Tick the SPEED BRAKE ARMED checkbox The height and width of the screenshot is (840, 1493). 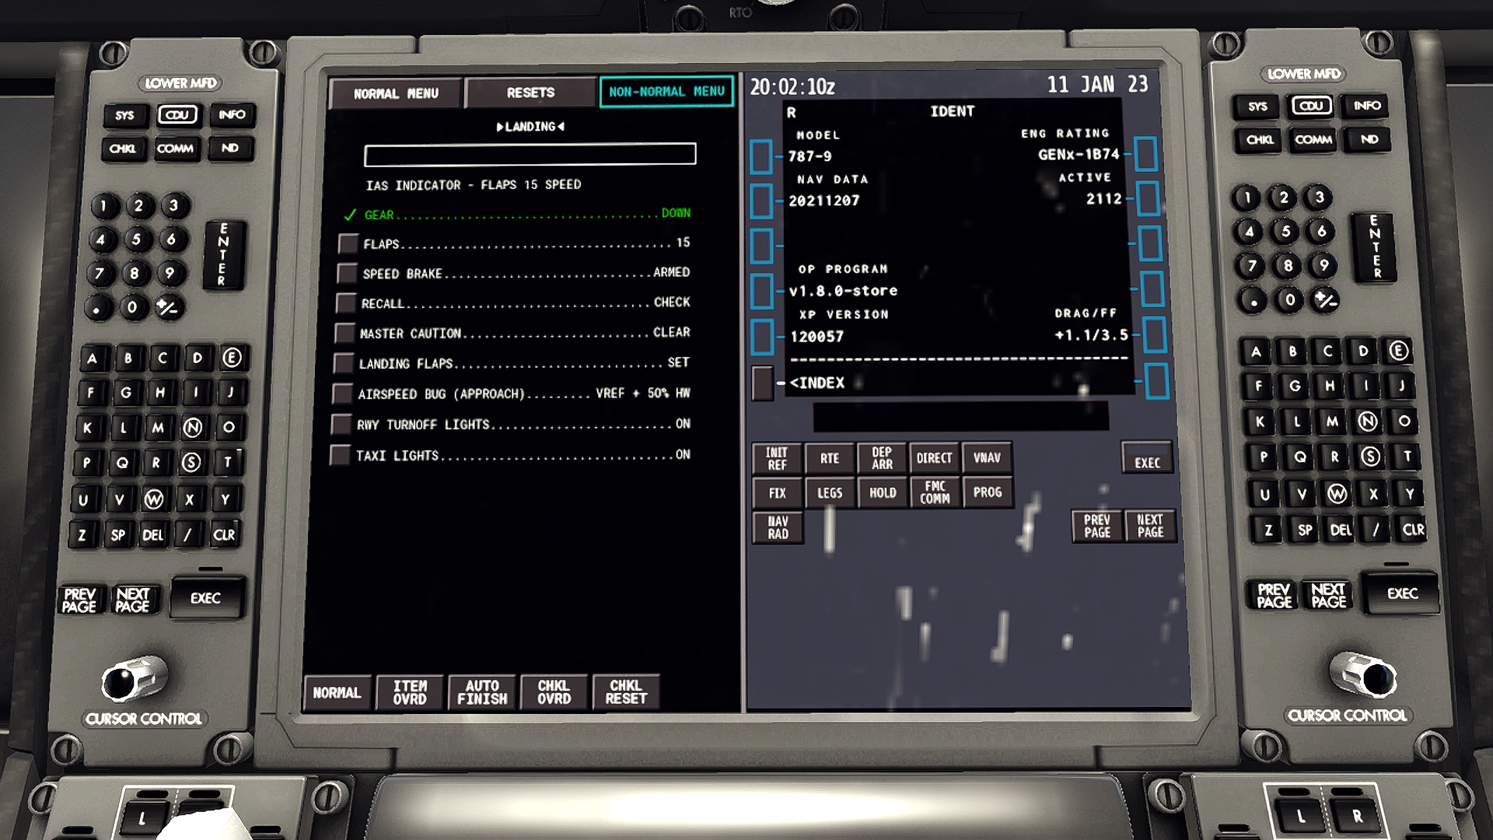[x=347, y=273]
